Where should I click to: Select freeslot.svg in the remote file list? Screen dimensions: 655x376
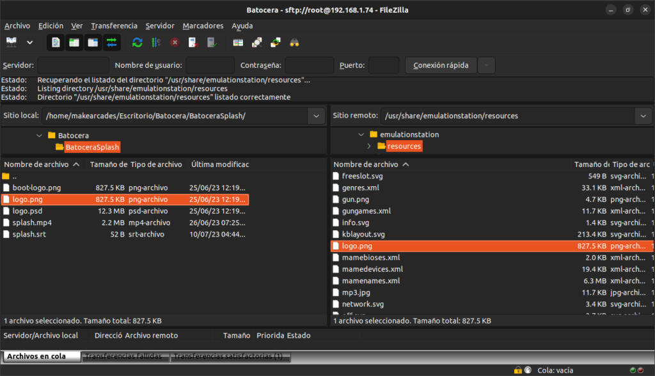[x=492, y=176]
